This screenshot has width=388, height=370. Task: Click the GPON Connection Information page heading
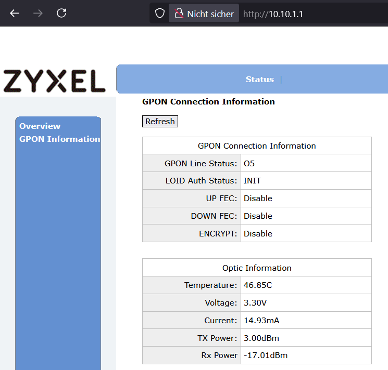point(208,102)
